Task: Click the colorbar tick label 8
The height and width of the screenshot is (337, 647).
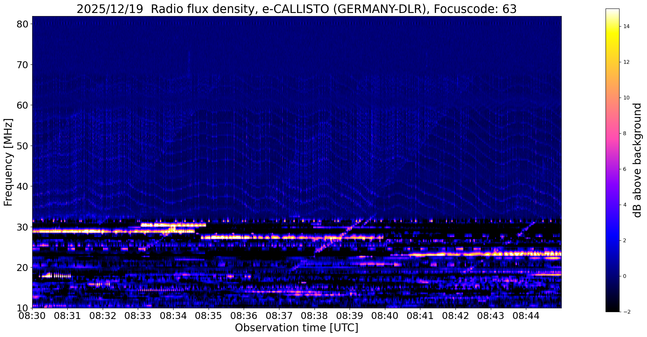Action: (x=625, y=134)
